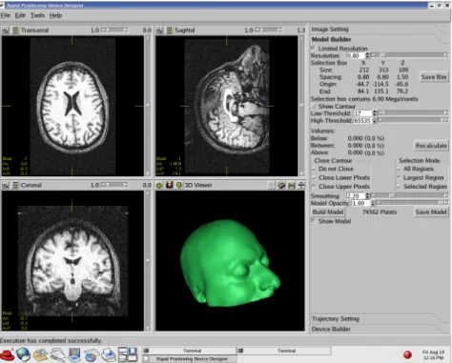The image size is (452, 363).
Task: Open the Red Hat main menu
Action: coord(8,354)
